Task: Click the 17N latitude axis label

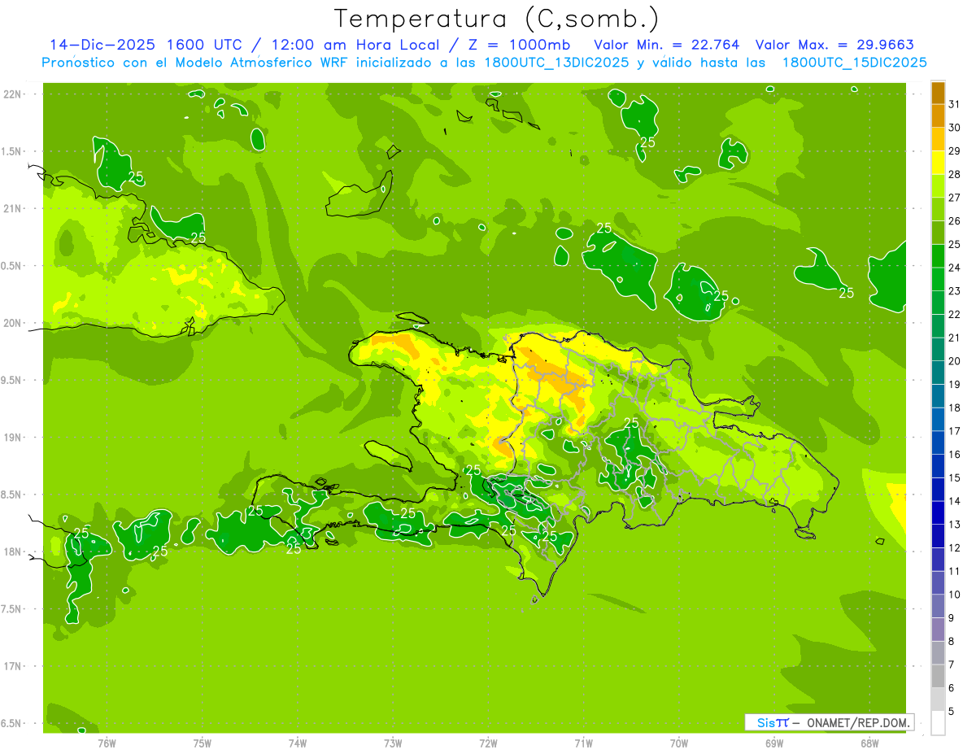Action: click(x=12, y=666)
